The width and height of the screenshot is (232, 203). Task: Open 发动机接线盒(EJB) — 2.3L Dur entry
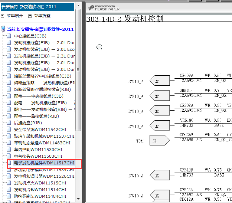coord(45,56)
